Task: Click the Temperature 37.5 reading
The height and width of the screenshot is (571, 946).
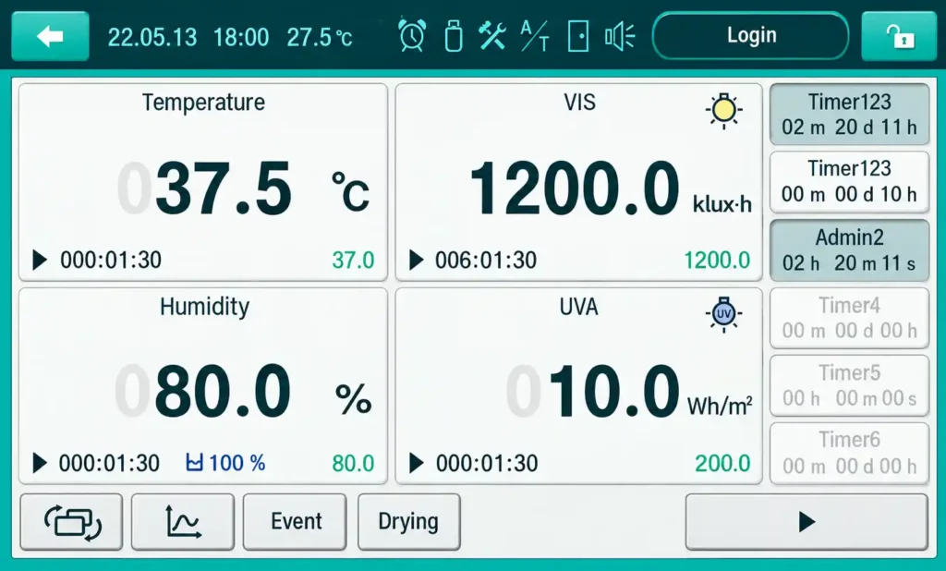Action: pos(224,188)
